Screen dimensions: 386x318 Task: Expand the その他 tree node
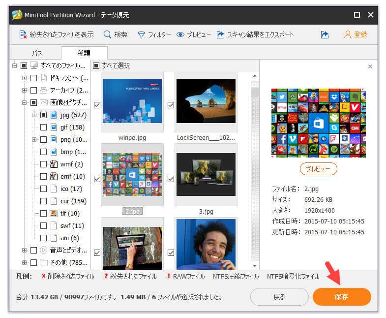pyautogui.click(x=24, y=262)
